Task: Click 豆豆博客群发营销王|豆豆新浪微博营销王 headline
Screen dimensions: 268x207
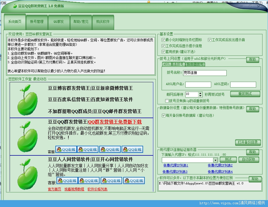Action: [x=90, y=88]
